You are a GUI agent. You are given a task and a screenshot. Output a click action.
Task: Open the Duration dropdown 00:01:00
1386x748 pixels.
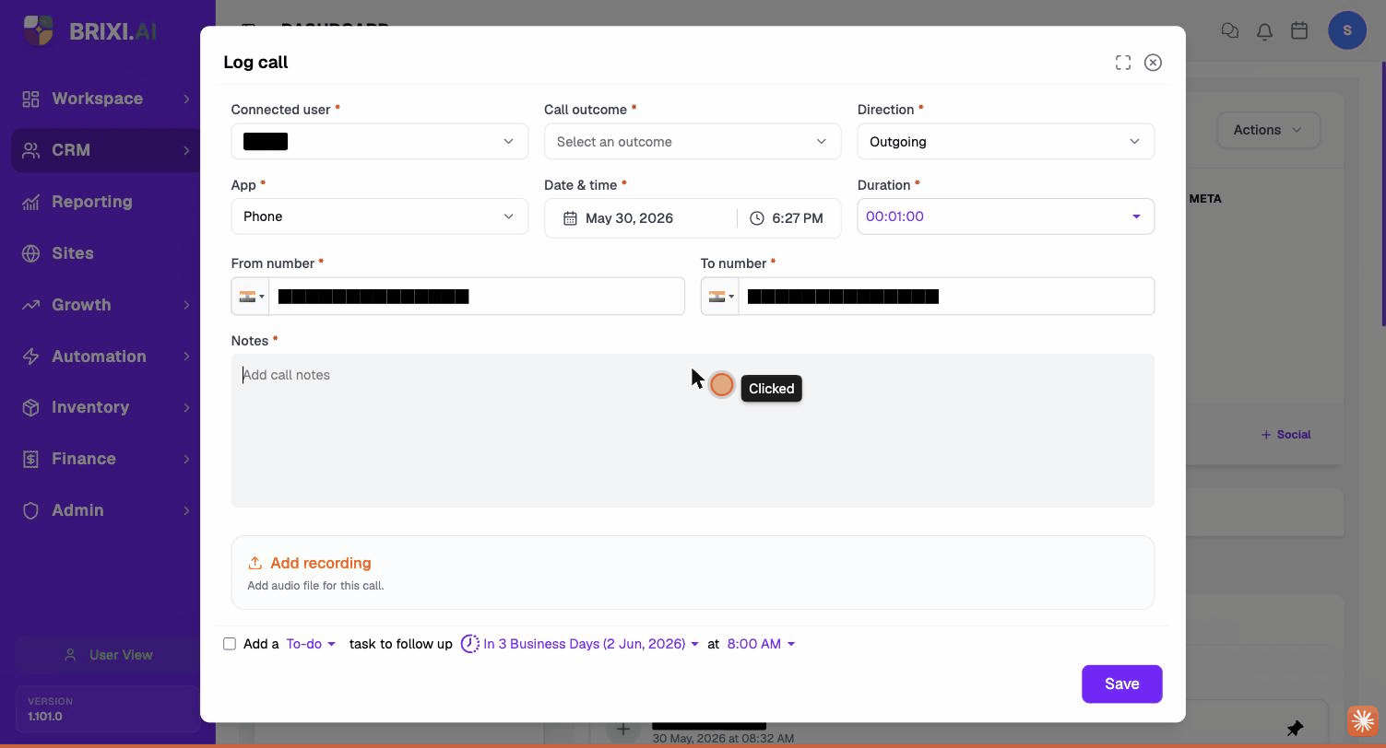(1005, 216)
